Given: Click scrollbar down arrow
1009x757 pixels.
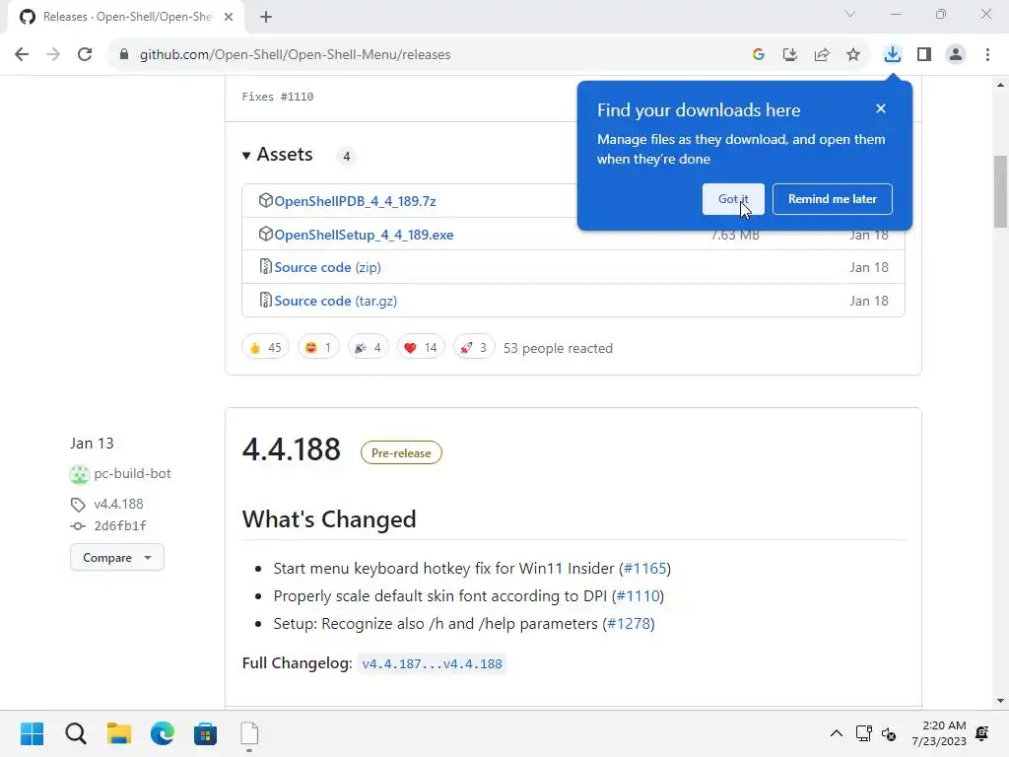Looking at the screenshot, I should [1000, 701].
